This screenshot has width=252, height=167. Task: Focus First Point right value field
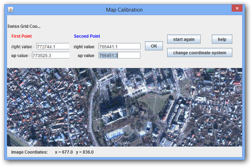point(53,47)
